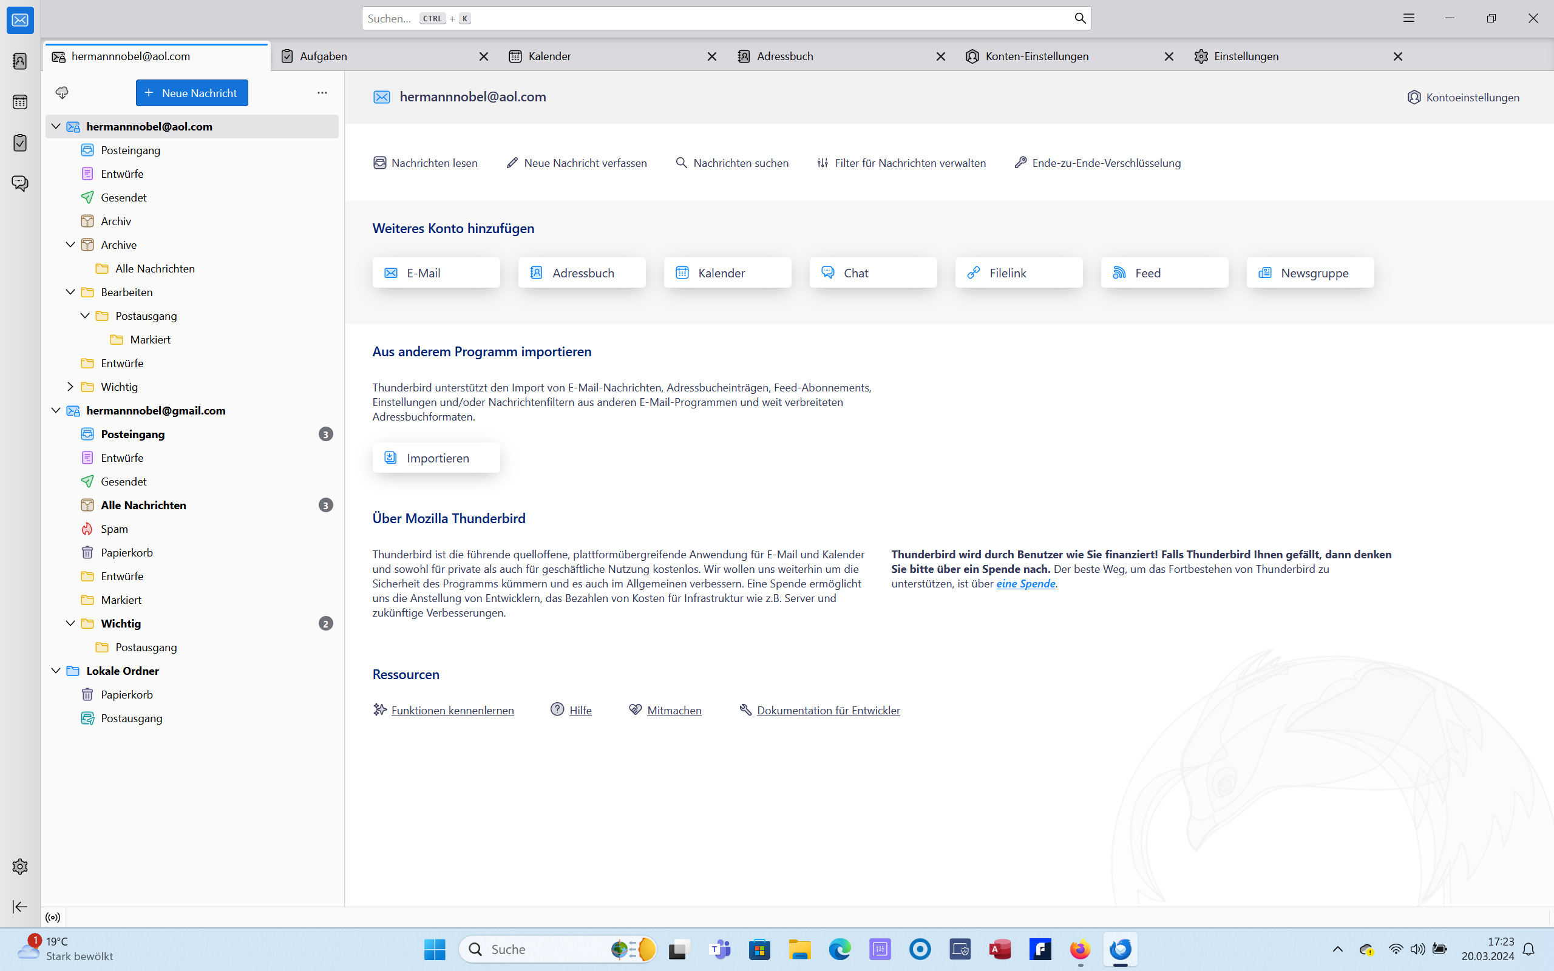Open Ende-zu-Ende-Verschlüsselung settings
This screenshot has width=1554, height=971.
1098,163
